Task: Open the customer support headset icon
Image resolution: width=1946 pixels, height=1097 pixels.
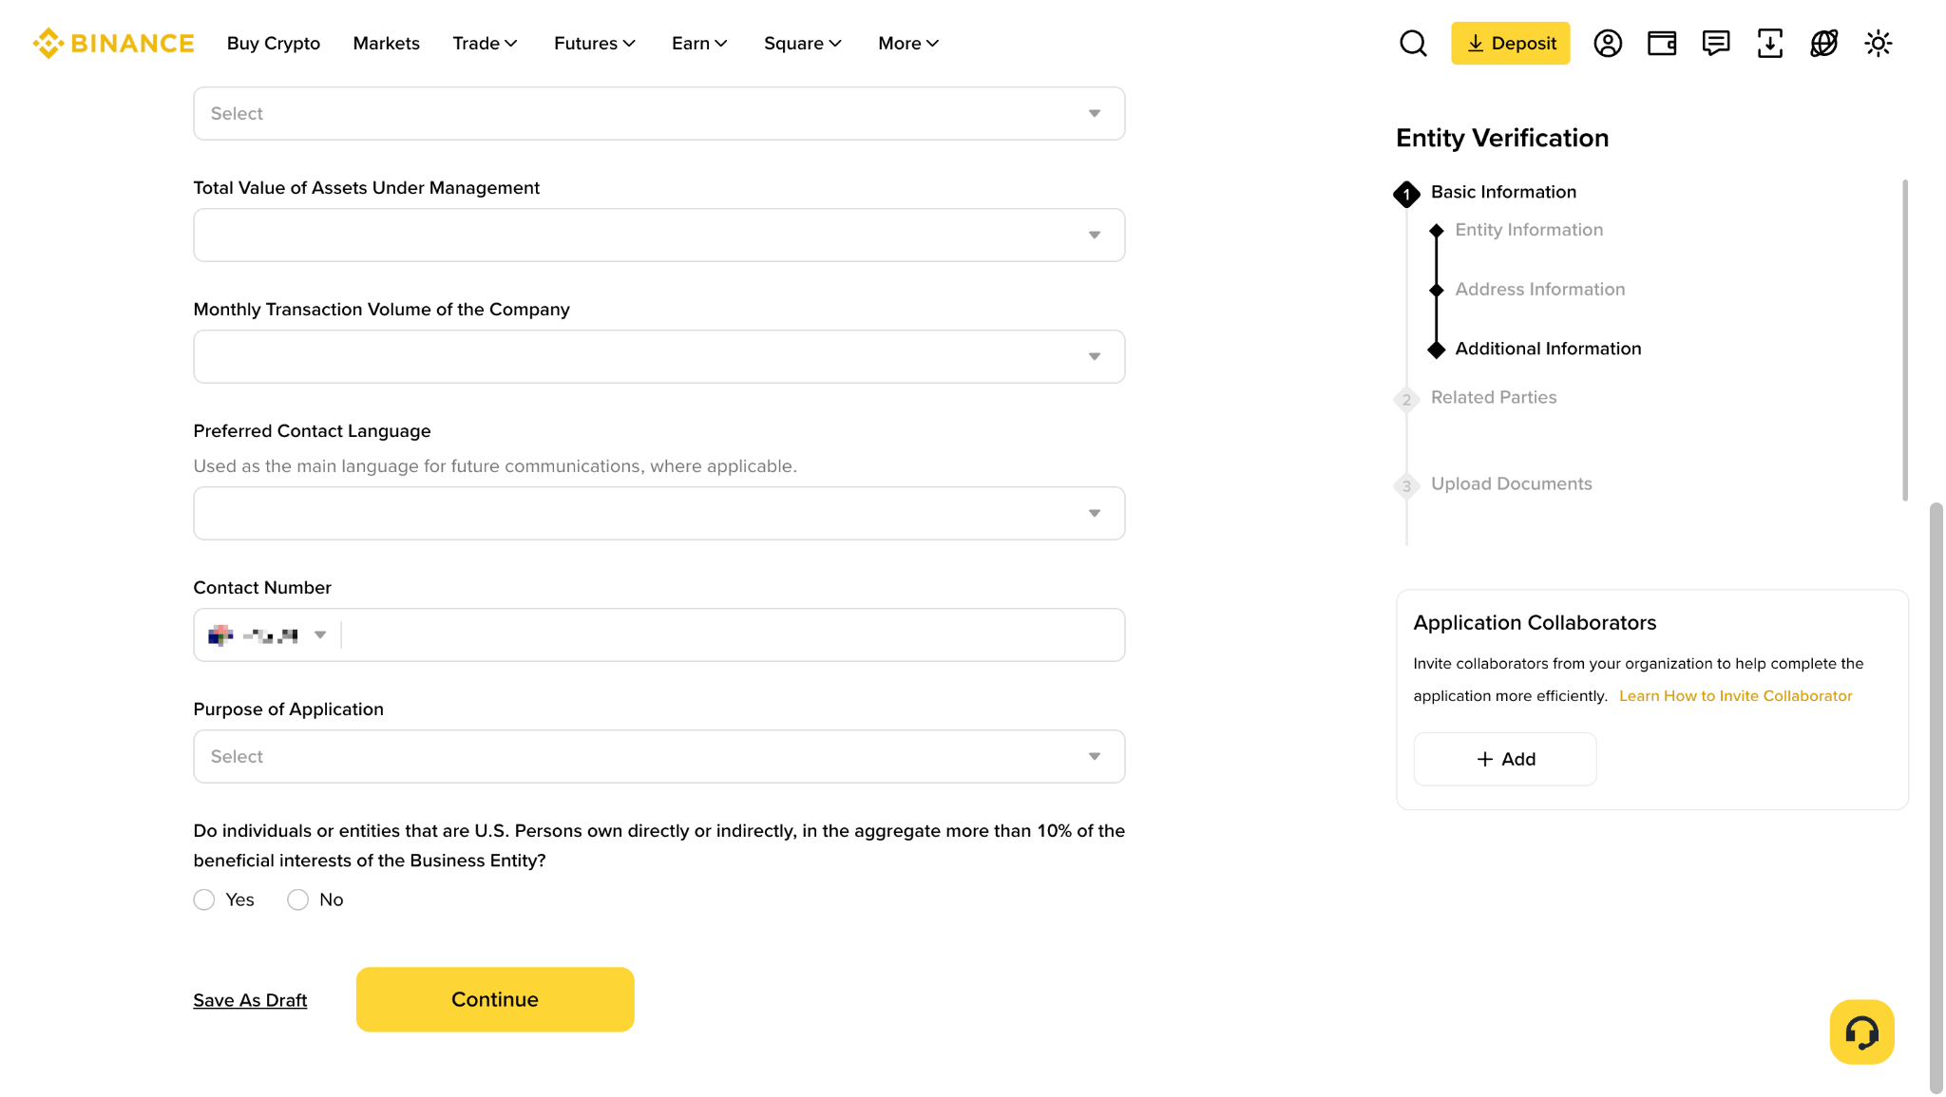Action: [1861, 1031]
